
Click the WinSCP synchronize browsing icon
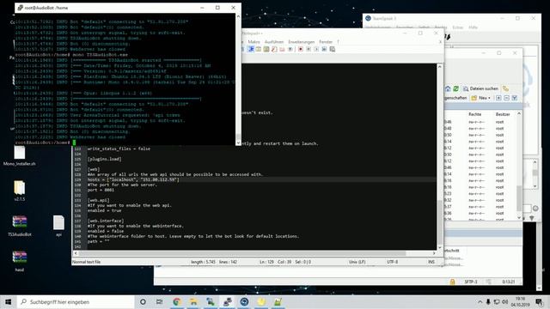[505, 88]
